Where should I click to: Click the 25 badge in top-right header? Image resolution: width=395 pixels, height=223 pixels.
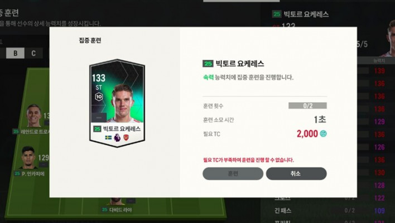click(x=277, y=14)
